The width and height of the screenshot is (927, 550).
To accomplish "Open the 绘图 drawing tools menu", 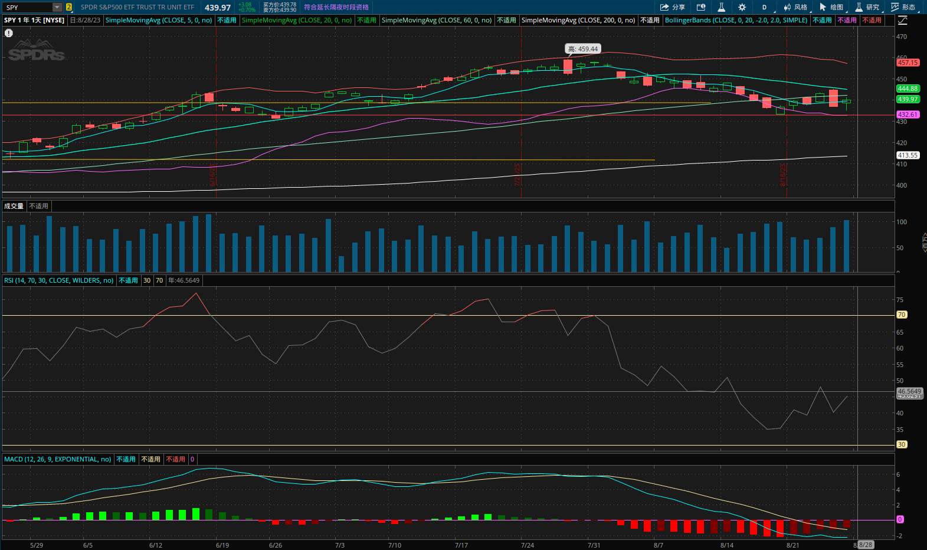I will [831, 7].
